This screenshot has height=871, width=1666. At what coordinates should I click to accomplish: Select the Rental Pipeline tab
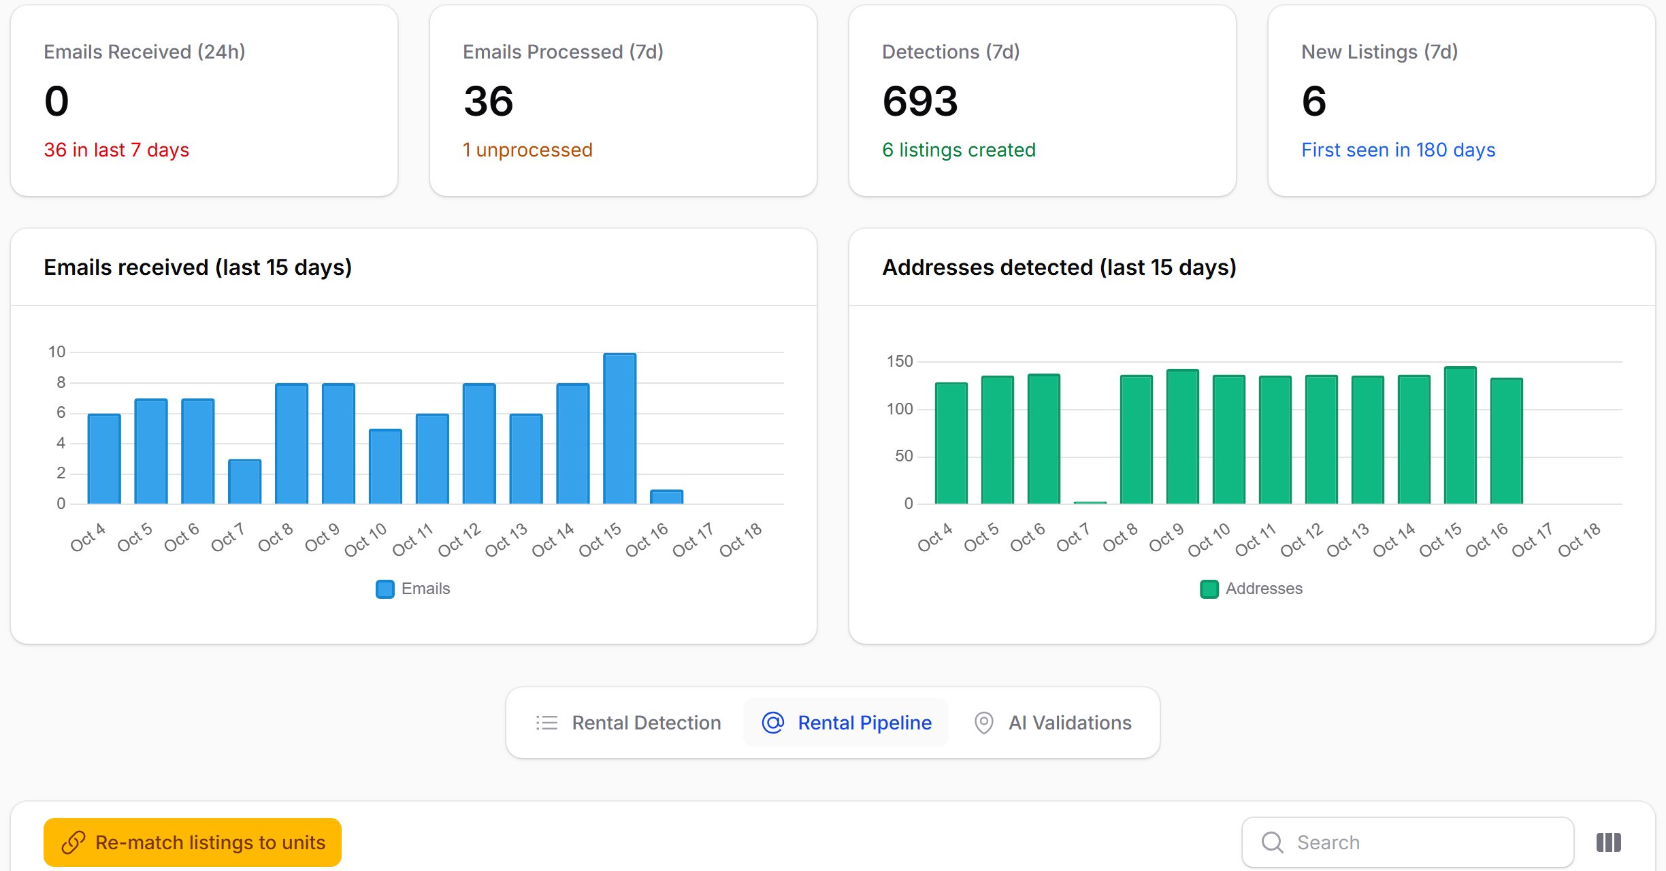click(x=846, y=723)
